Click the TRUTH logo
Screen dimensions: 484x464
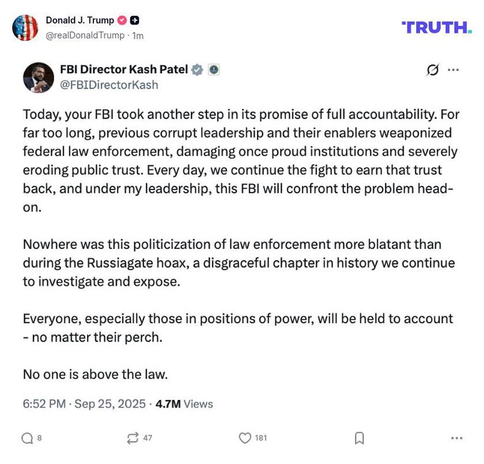436,27
